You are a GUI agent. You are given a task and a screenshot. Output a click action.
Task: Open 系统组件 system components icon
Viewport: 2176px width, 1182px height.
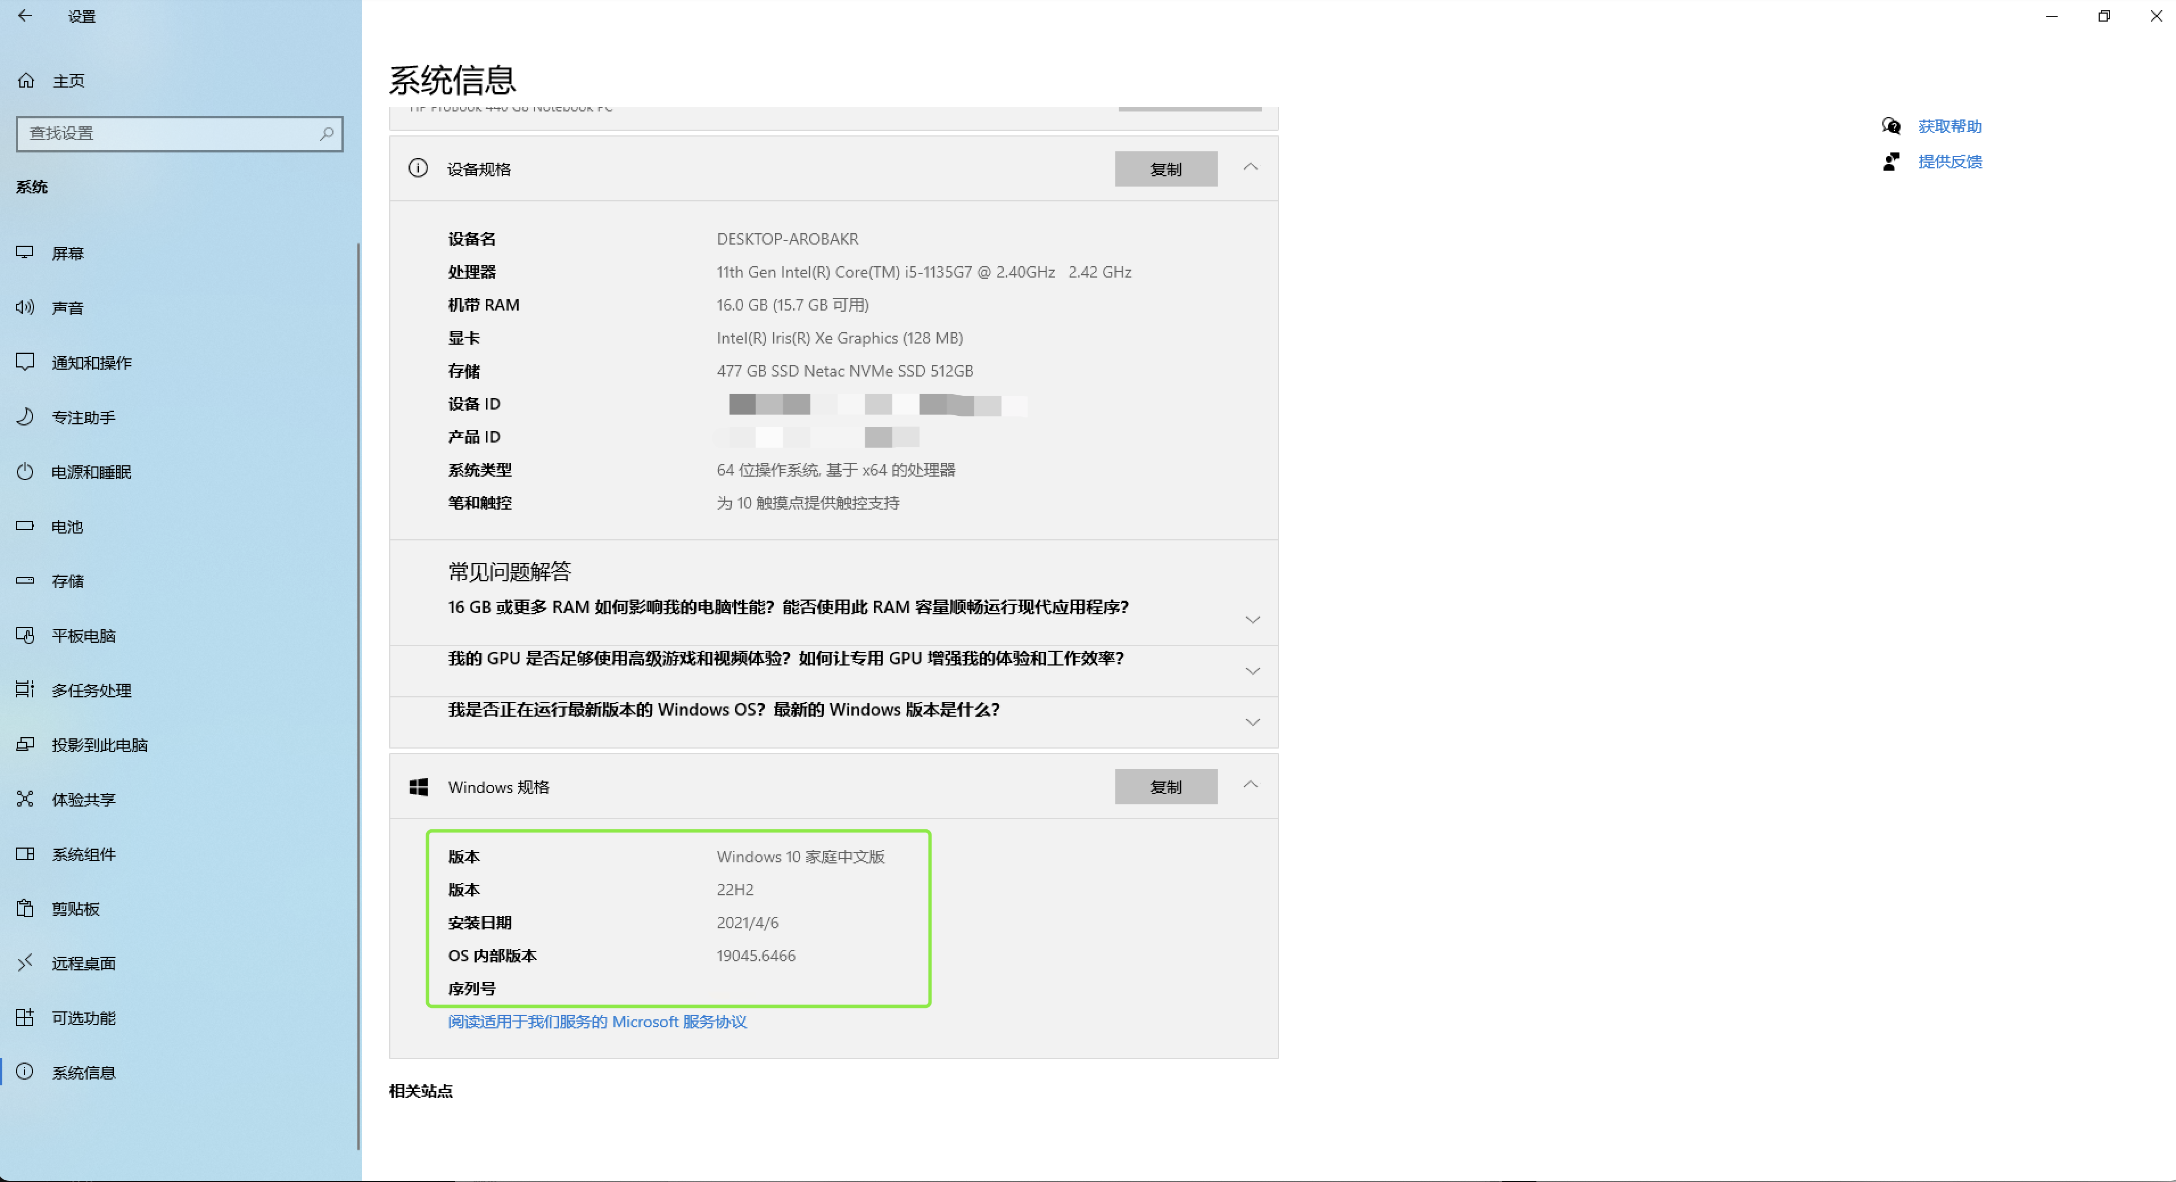26,854
